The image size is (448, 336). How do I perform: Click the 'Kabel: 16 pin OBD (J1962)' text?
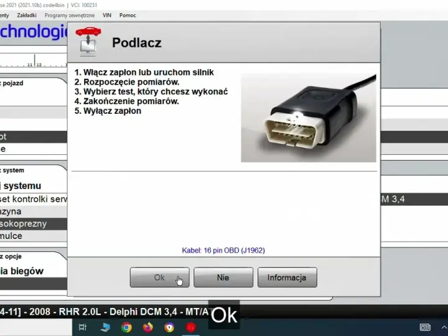point(223,251)
